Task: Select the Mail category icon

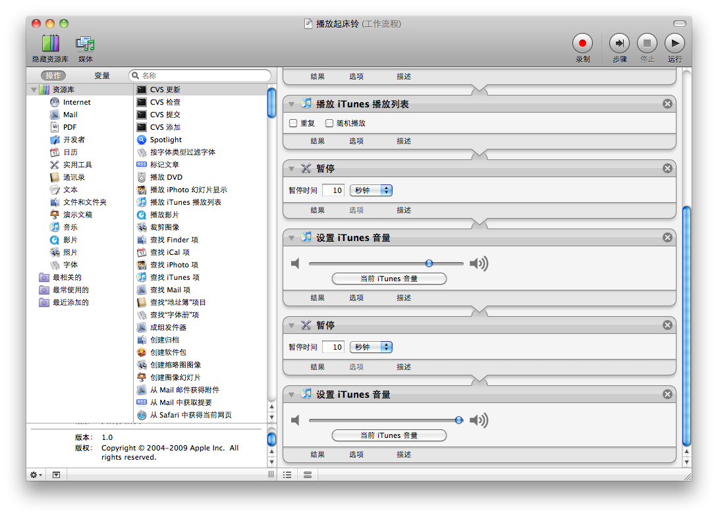Action: [x=55, y=115]
